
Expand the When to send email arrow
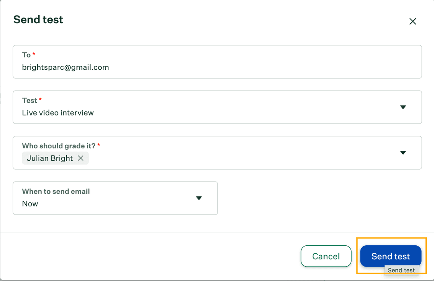[199, 198]
